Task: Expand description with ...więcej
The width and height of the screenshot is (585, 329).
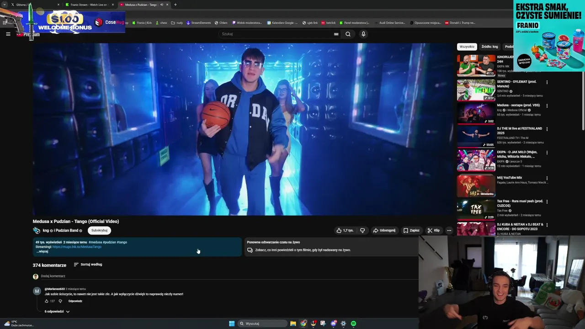Action: click(42, 251)
